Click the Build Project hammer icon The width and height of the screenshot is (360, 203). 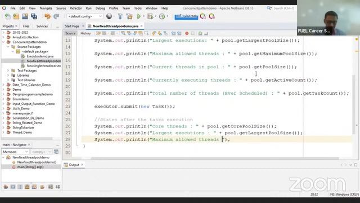(x=120, y=16)
